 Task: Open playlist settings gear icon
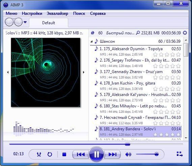(185, 33)
